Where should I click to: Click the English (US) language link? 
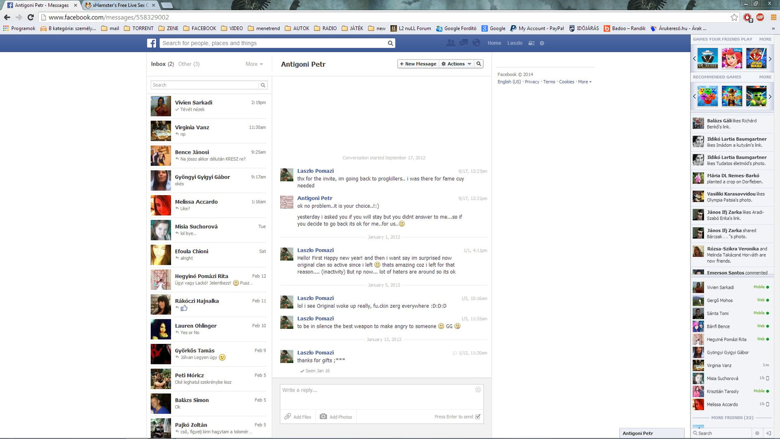(509, 82)
